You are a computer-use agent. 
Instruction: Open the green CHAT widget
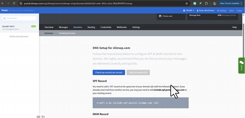(242, 65)
